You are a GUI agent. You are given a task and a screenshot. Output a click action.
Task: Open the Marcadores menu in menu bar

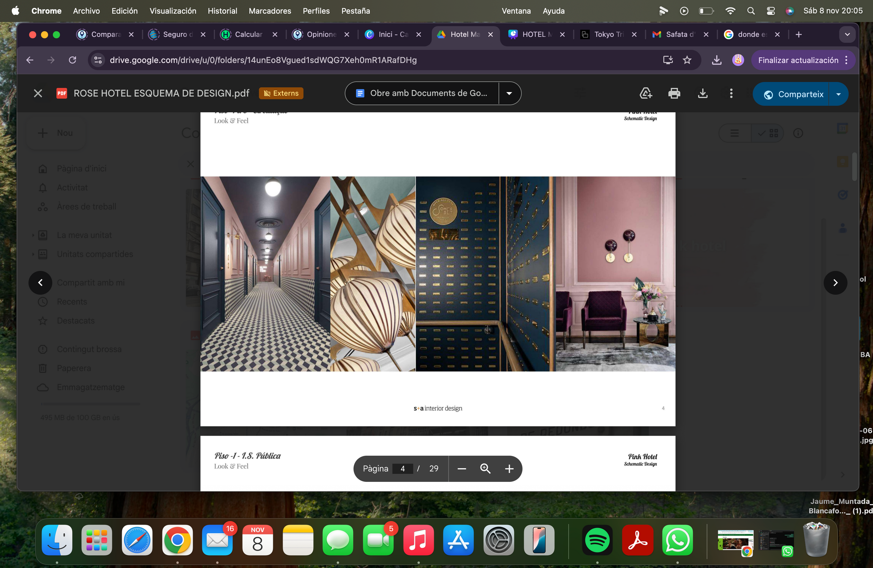270,11
